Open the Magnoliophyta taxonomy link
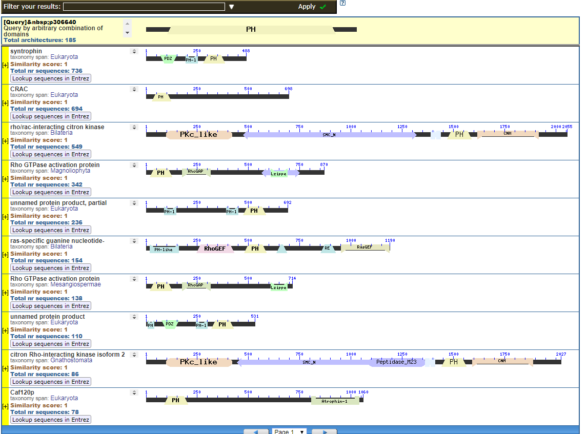This screenshot has height=434, width=588. tap(70, 171)
